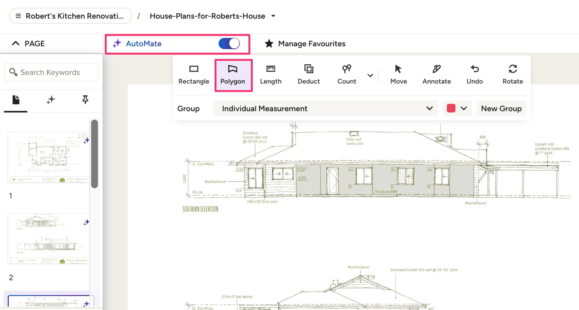Activate the Deduct tool
The image size is (579, 310).
tap(308, 75)
